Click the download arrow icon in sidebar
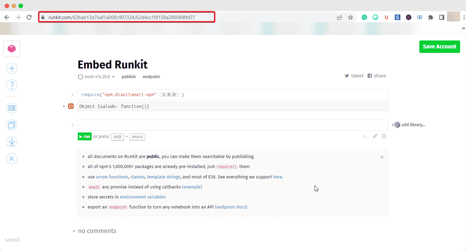 coord(12,142)
